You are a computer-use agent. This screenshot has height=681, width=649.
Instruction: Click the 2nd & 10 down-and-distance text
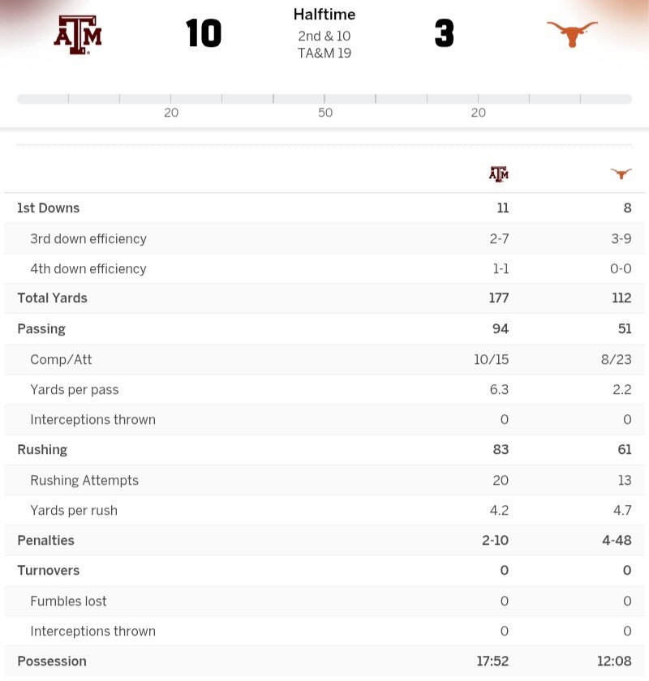point(324,36)
